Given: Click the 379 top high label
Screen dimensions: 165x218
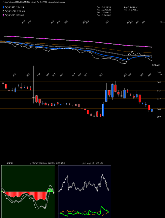Looking at the screenshot, I should [24, 22].
